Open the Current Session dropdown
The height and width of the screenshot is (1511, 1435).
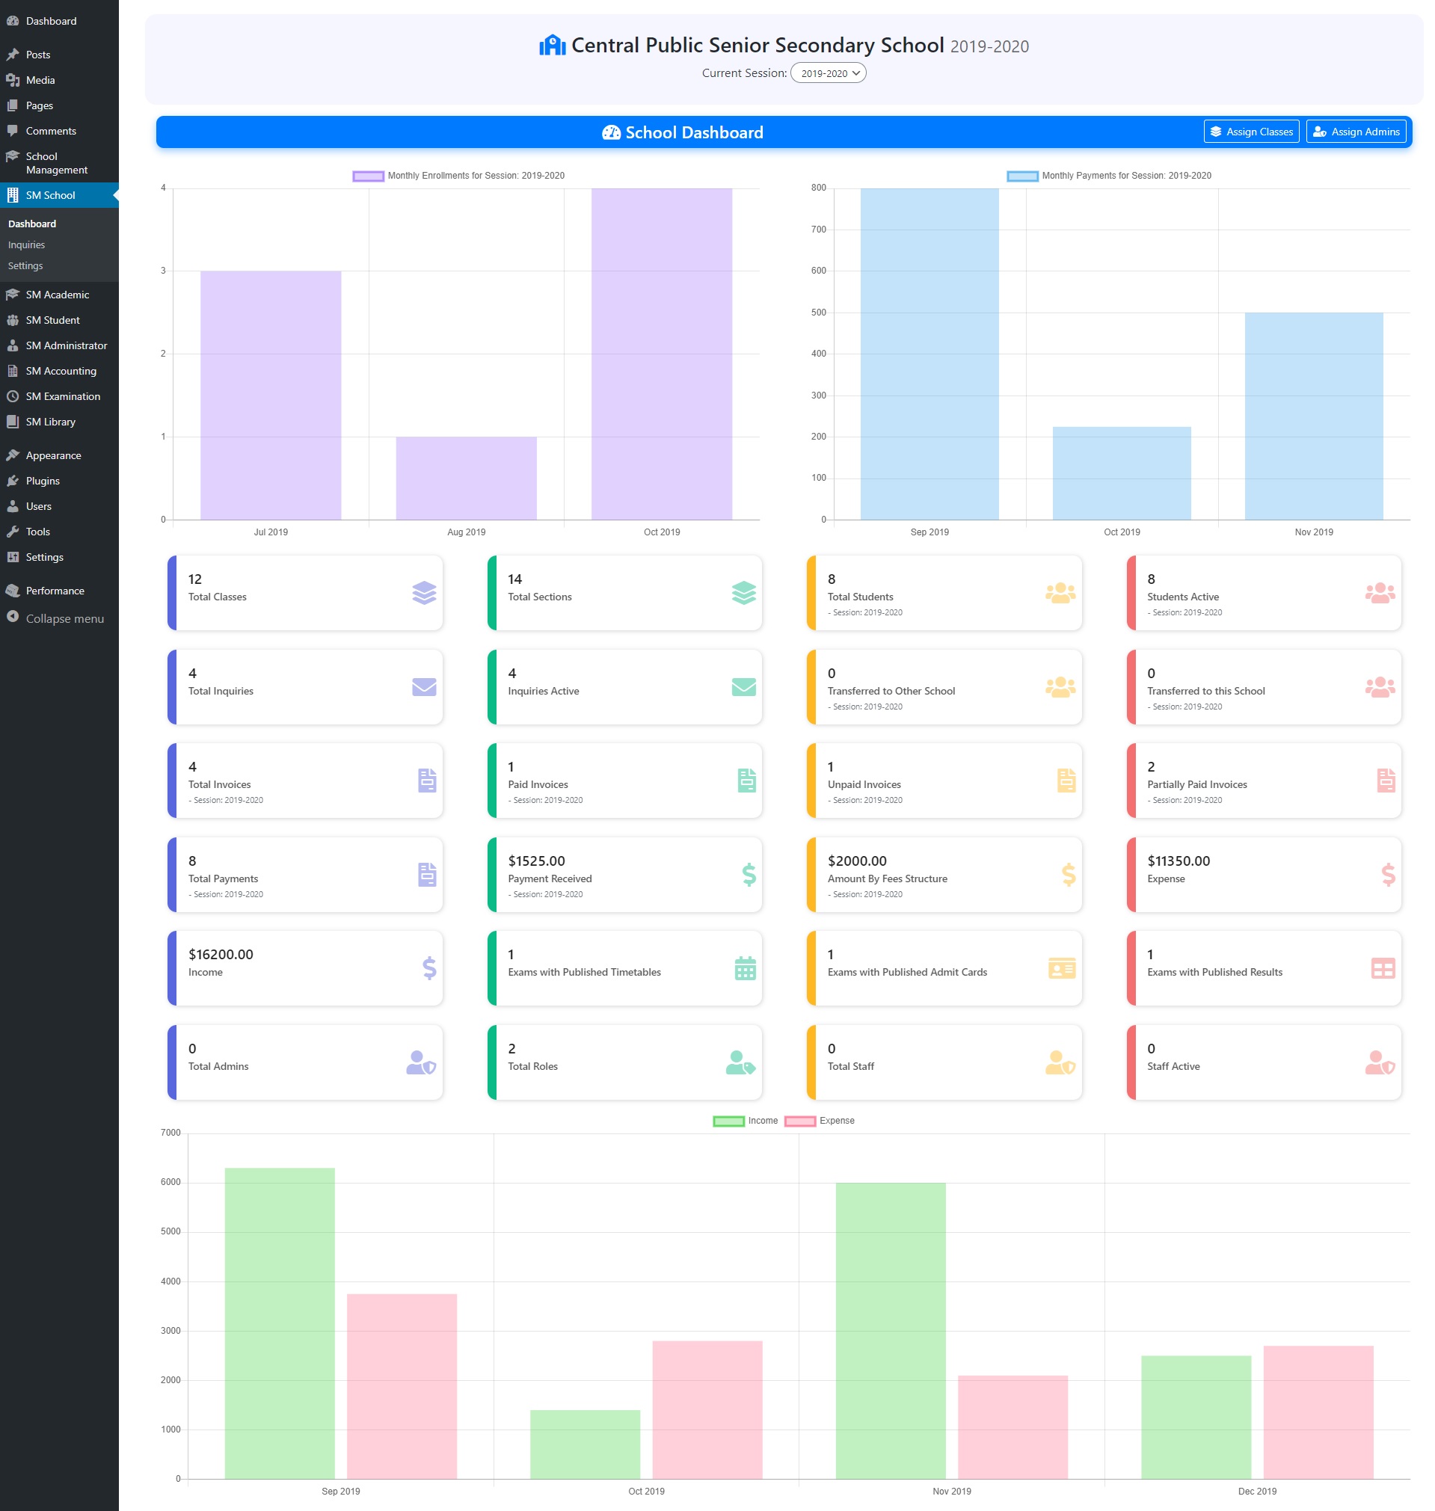coord(829,73)
